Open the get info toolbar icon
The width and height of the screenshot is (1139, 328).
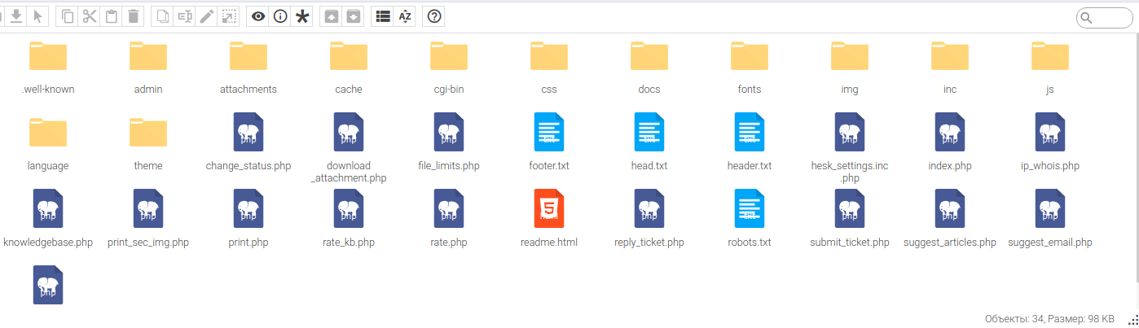click(280, 16)
